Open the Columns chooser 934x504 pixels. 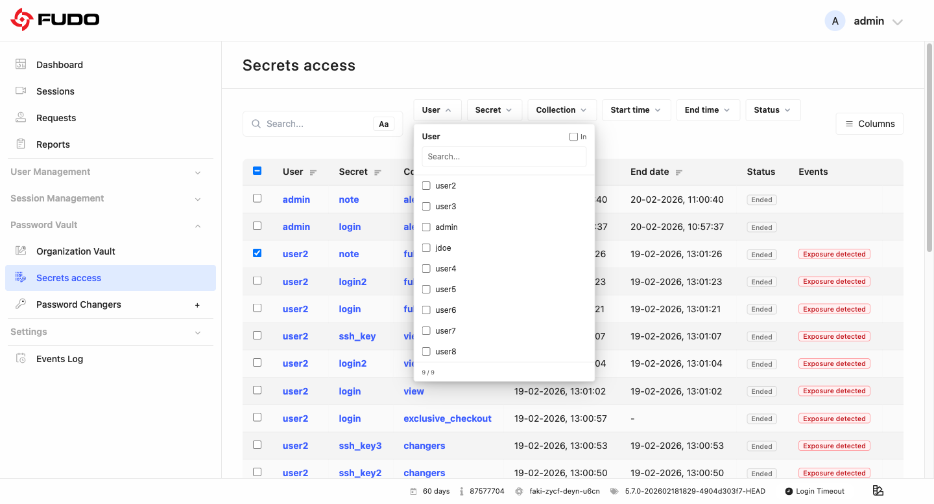pyautogui.click(x=870, y=124)
